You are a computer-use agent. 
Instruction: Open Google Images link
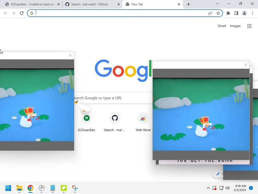(235, 26)
